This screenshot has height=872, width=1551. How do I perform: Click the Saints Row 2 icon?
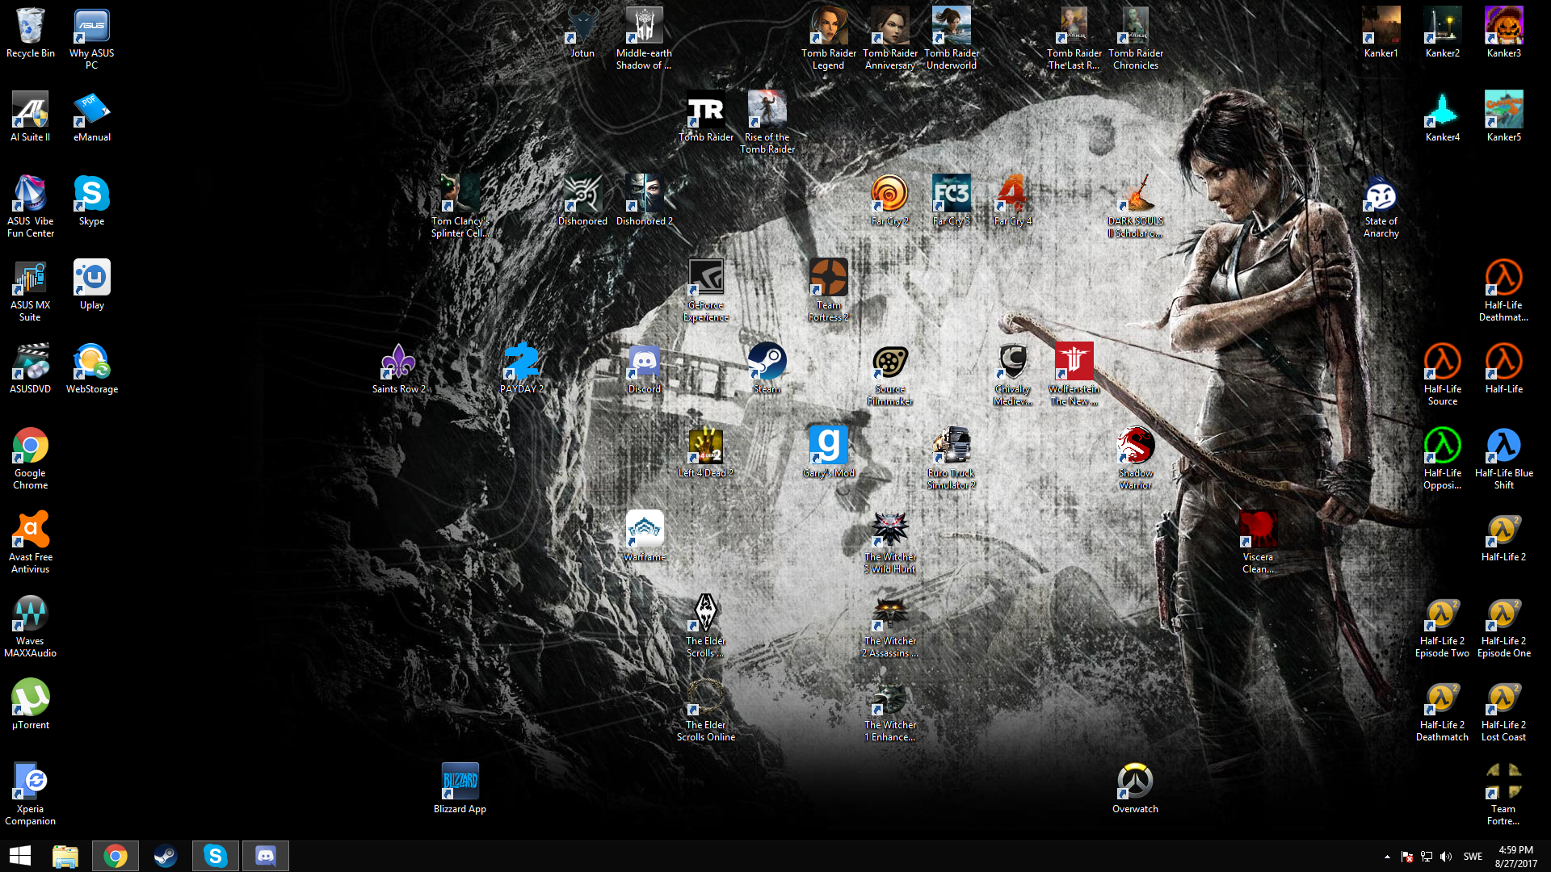[x=398, y=362]
